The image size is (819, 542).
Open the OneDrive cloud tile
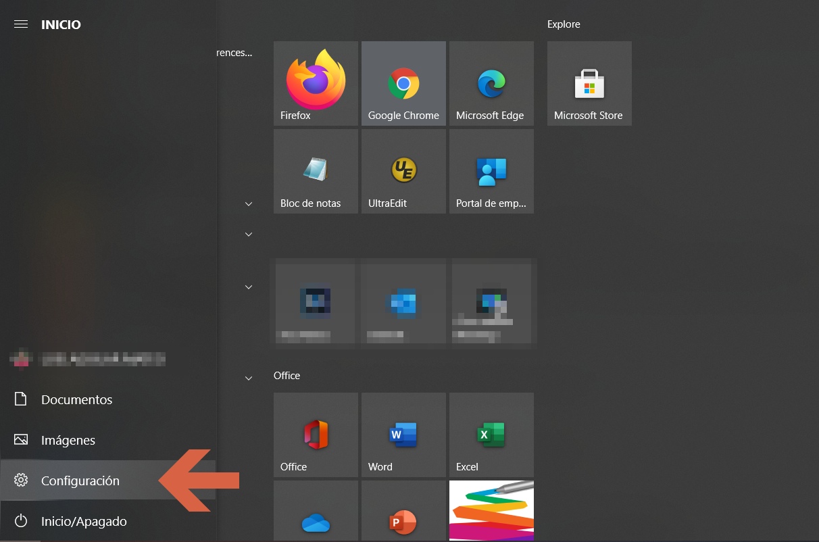[316, 511]
